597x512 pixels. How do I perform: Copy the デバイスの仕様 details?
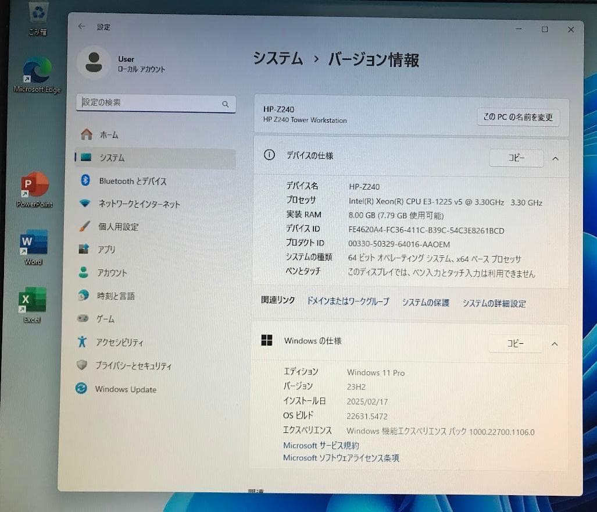pyautogui.click(x=516, y=158)
